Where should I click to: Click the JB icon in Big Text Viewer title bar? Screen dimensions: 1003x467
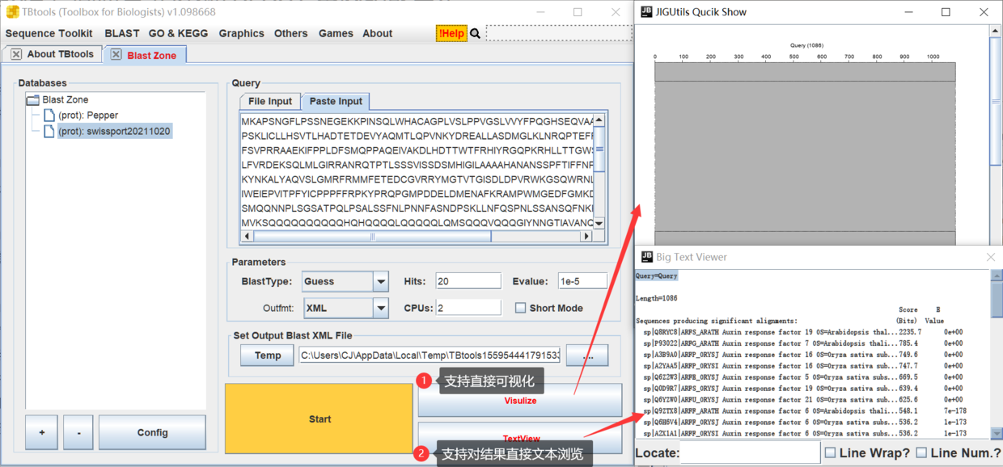coord(646,257)
